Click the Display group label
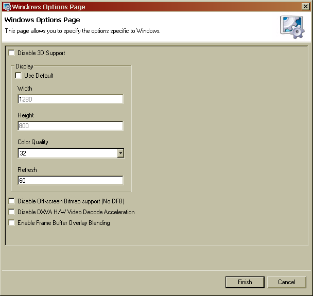313x296 pixels. coord(24,66)
